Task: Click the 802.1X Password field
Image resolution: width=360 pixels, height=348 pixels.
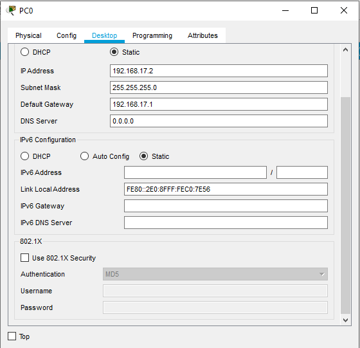Action: click(215, 307)
